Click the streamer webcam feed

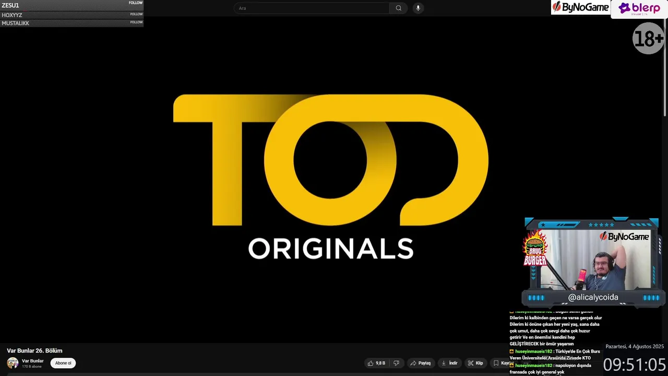click(x=595, y=260)
